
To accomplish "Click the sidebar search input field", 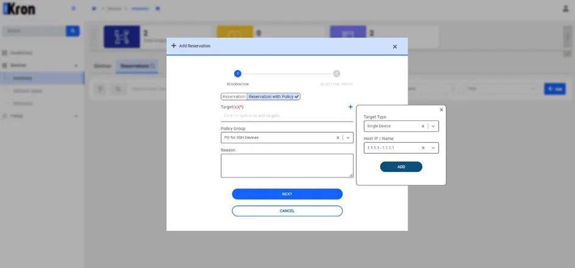I will point(33,31).
